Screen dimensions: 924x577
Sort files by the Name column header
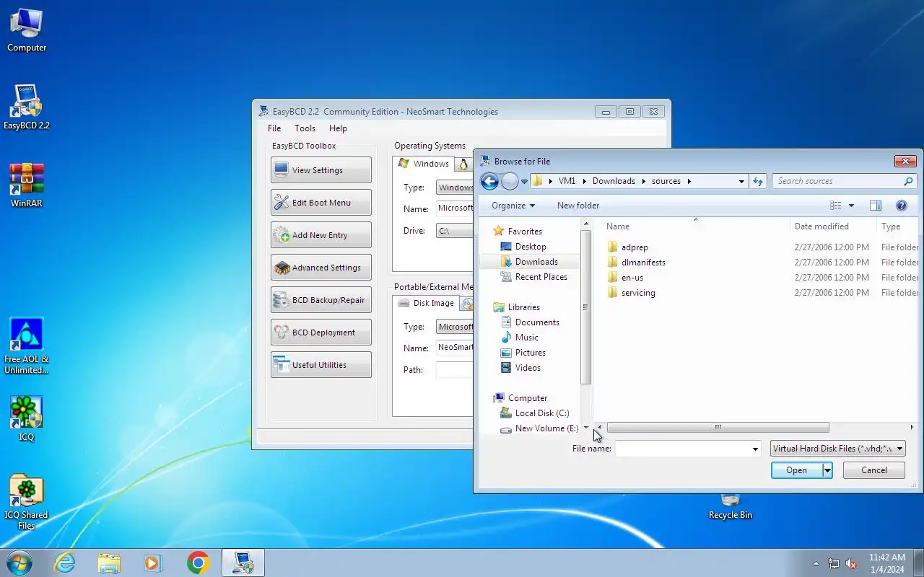tap(695, 226)
